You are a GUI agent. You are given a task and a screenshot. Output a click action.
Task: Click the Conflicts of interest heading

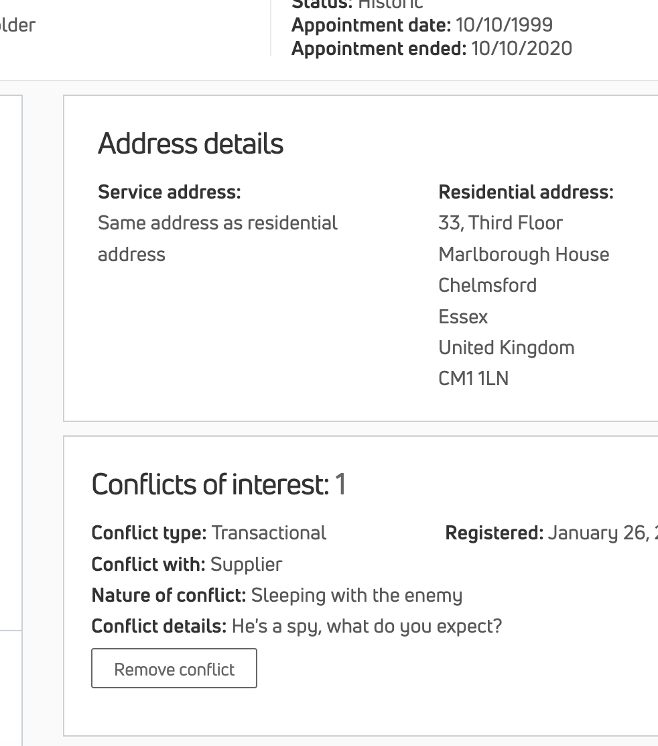(x=210, y=484)
